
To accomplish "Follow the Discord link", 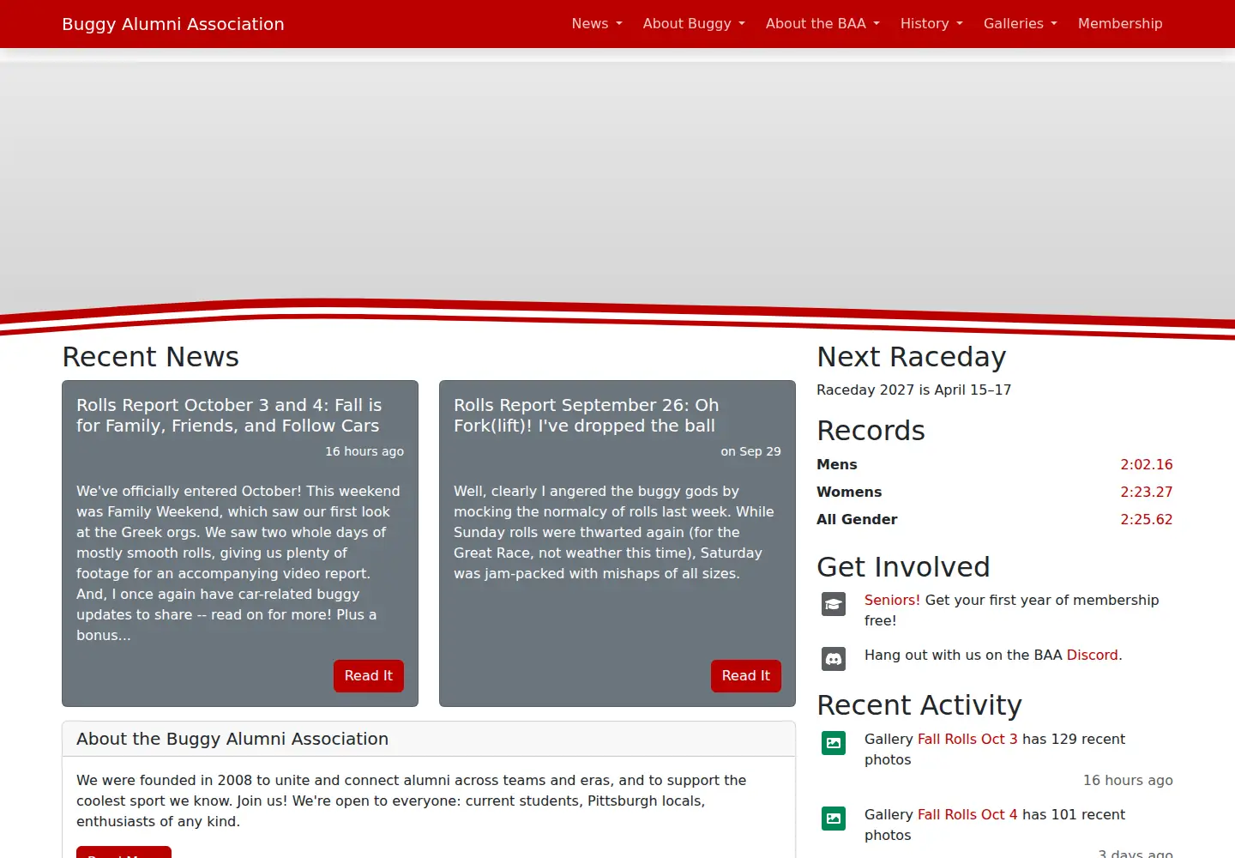I will 1093,656.
